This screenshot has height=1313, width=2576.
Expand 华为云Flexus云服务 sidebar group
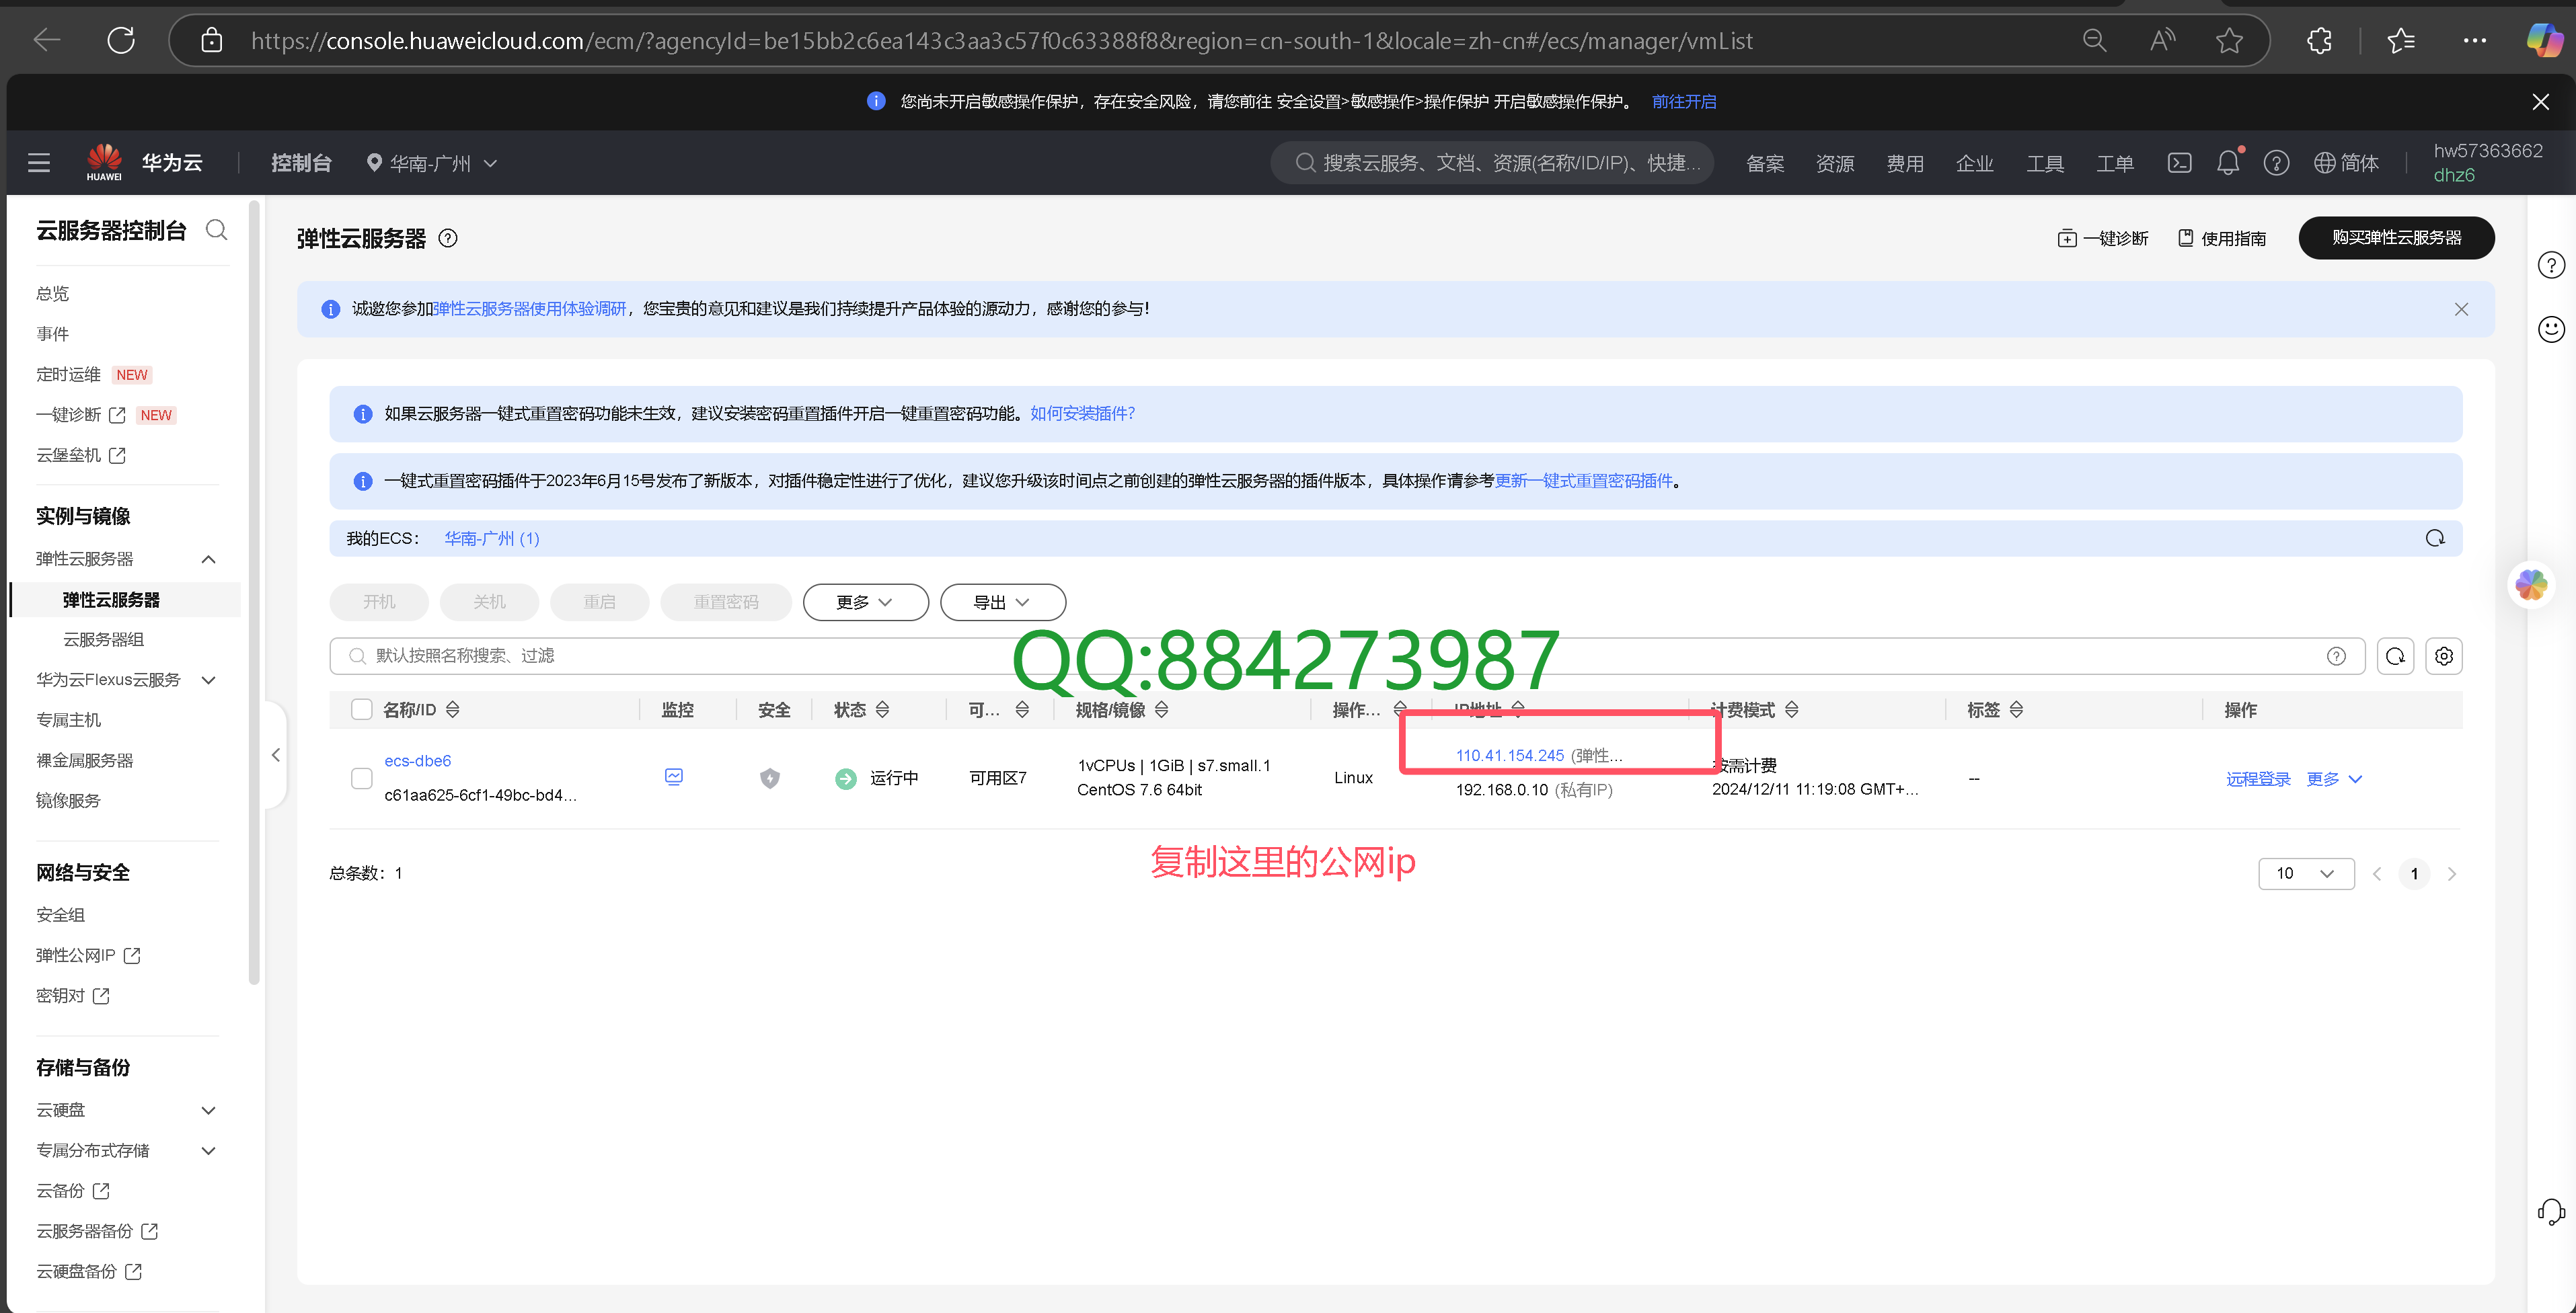pos(209,680)
